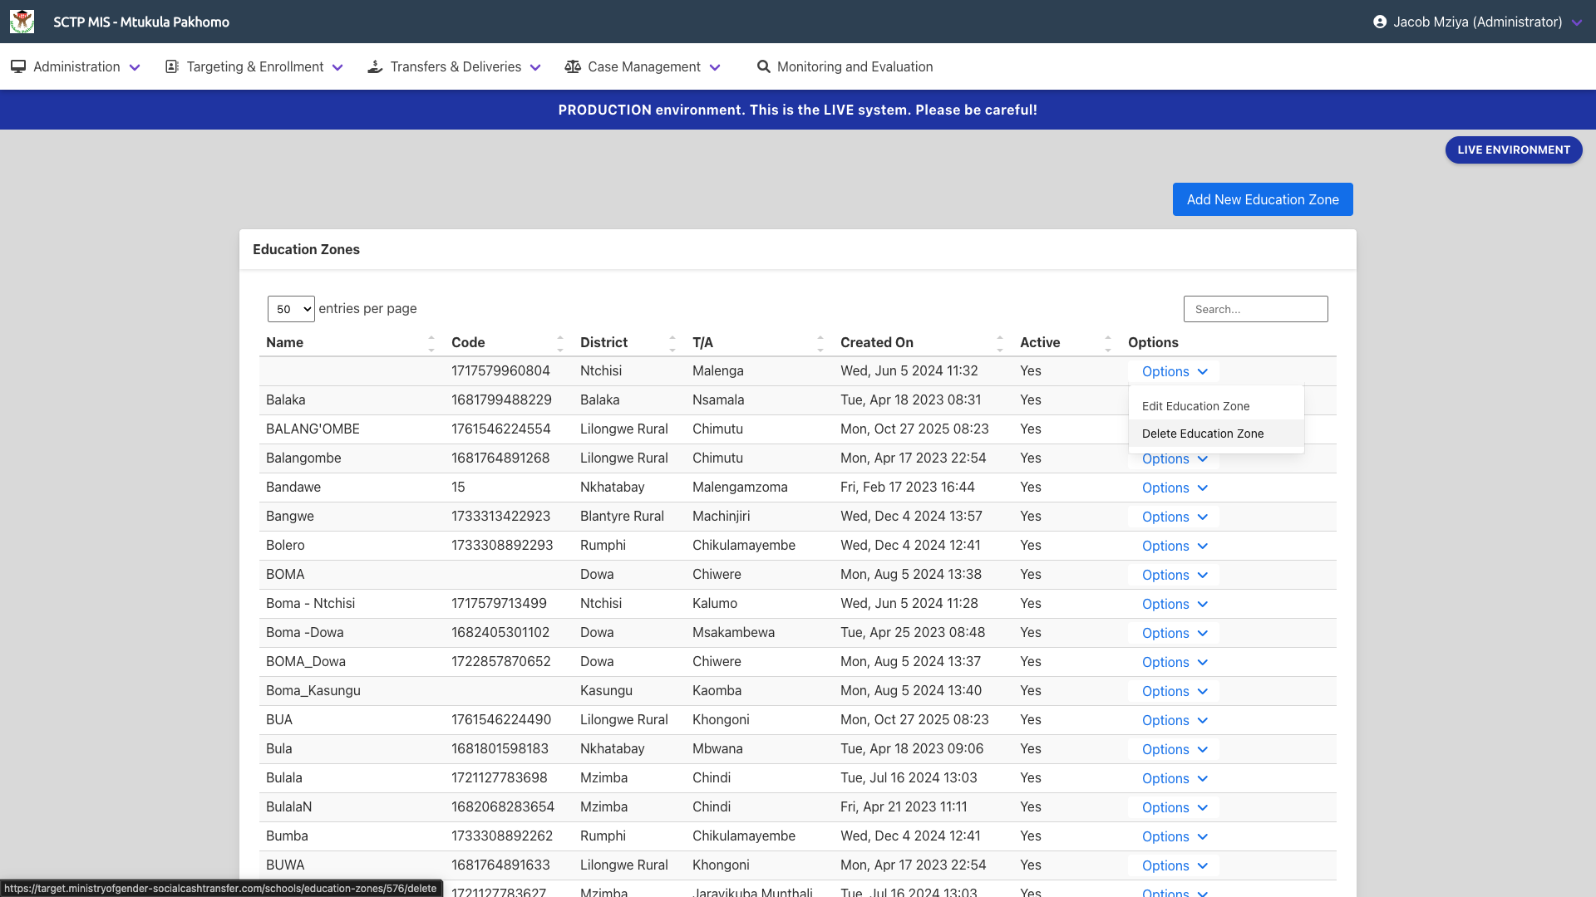This screenshot has width=1596, height=897.
Task: Open Options dropdown for Bandawe row
Action: [x=1174, y=488]
